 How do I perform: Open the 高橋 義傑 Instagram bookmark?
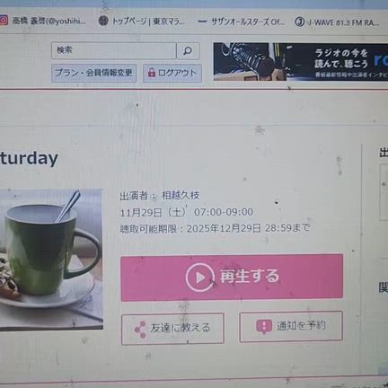click(43, 21)
